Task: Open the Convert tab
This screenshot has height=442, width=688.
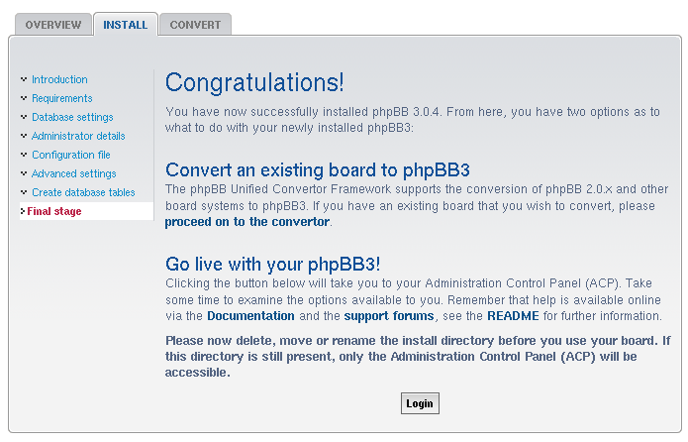Action: [x=195, y=25]
